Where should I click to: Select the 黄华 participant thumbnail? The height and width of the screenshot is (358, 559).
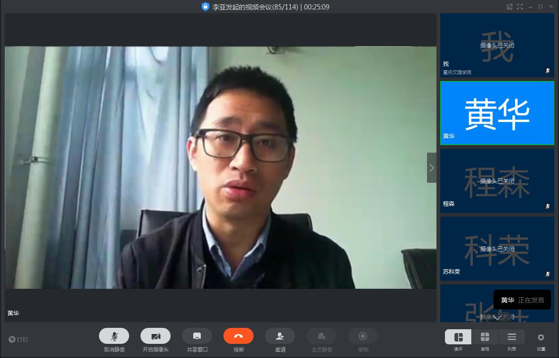(497, 113)
